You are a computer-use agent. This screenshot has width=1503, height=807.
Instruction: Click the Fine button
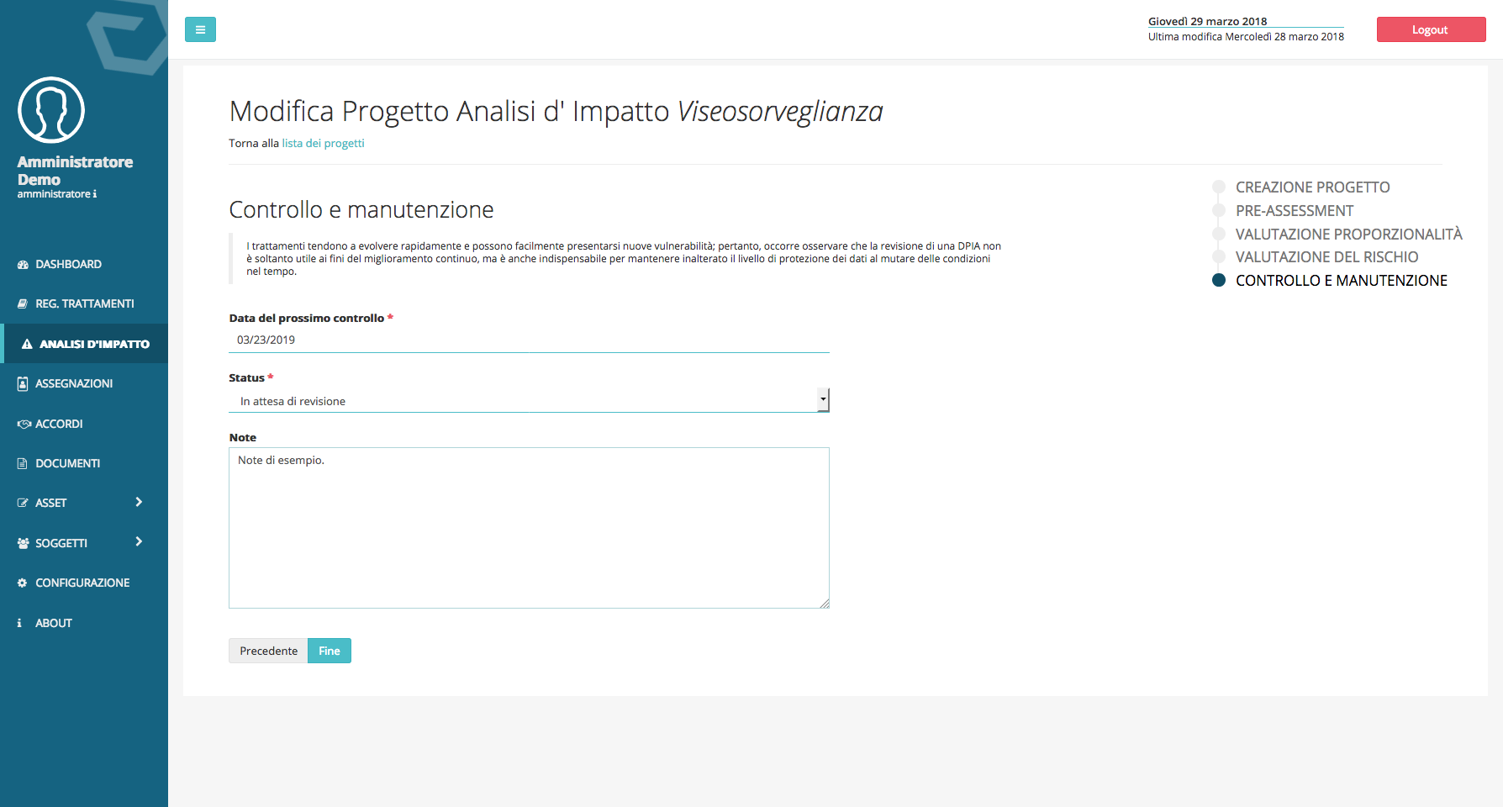(x=330, y=651)
